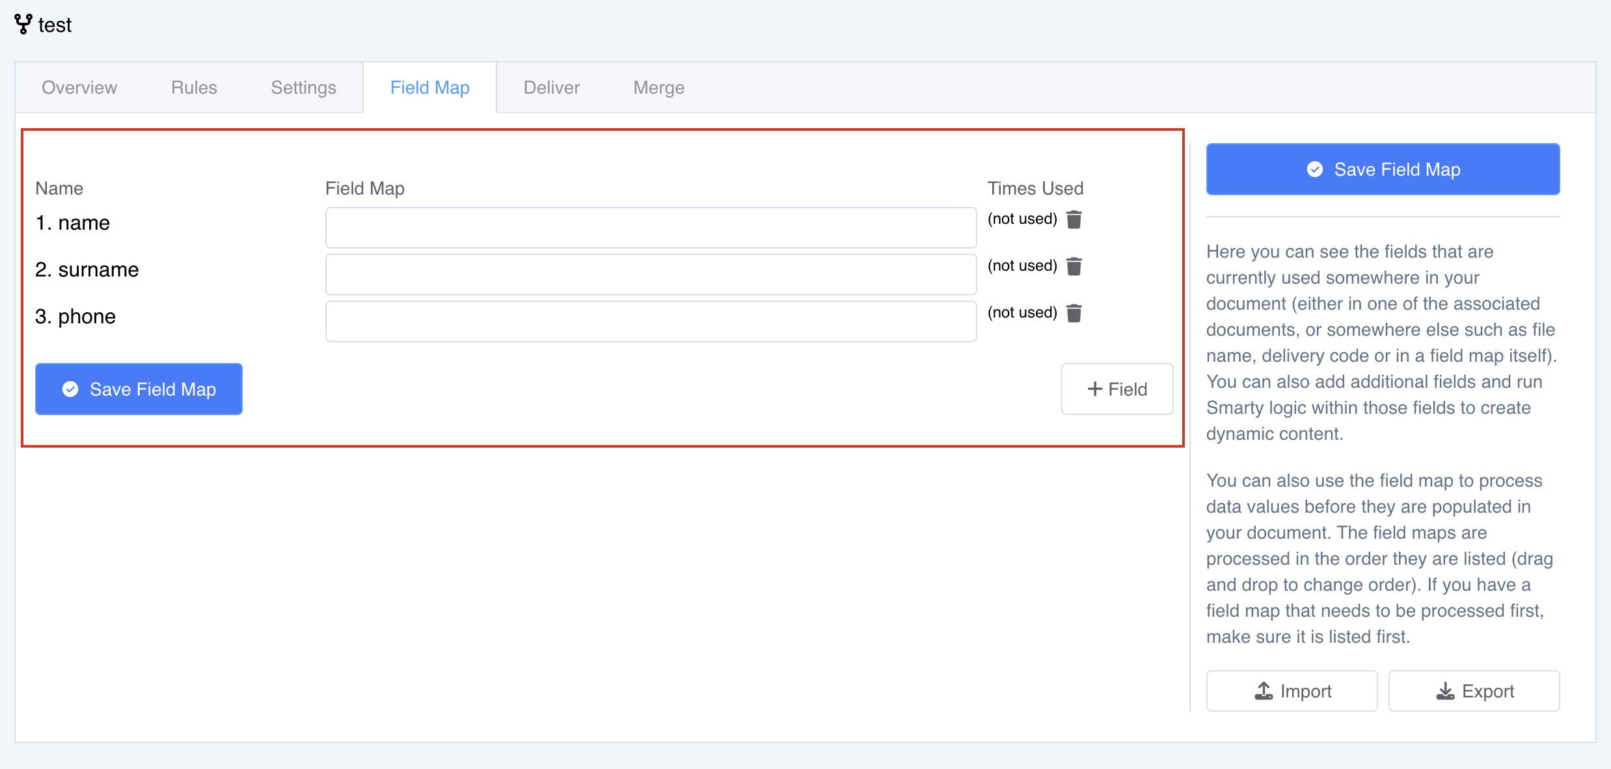This screenshot has height=769, width=1611.
Task: Click Save Field Map in the right sidebar
Action: [1383, 169]
